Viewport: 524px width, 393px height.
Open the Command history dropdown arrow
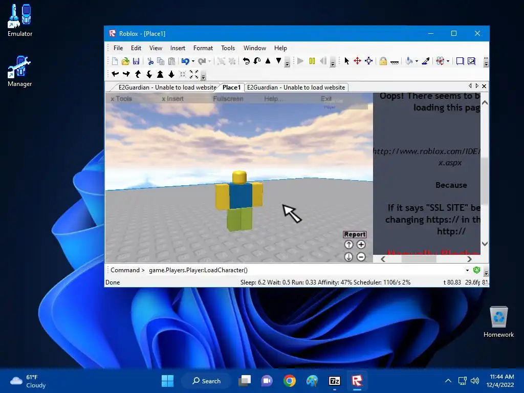click(467, 270)
